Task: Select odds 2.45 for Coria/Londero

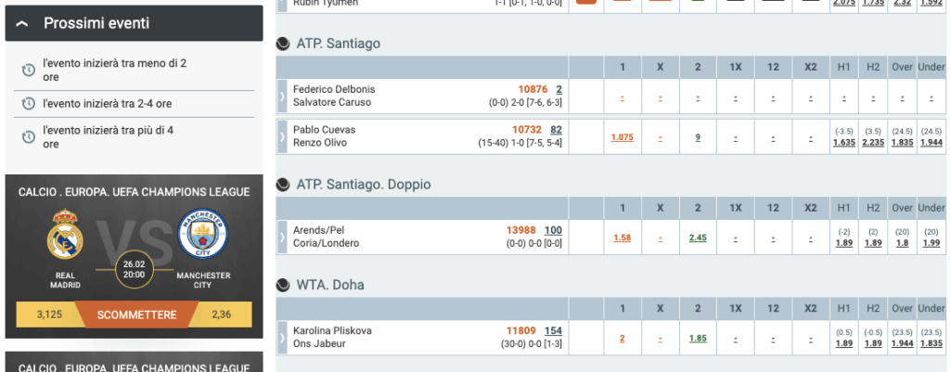Action: [698, 237]
